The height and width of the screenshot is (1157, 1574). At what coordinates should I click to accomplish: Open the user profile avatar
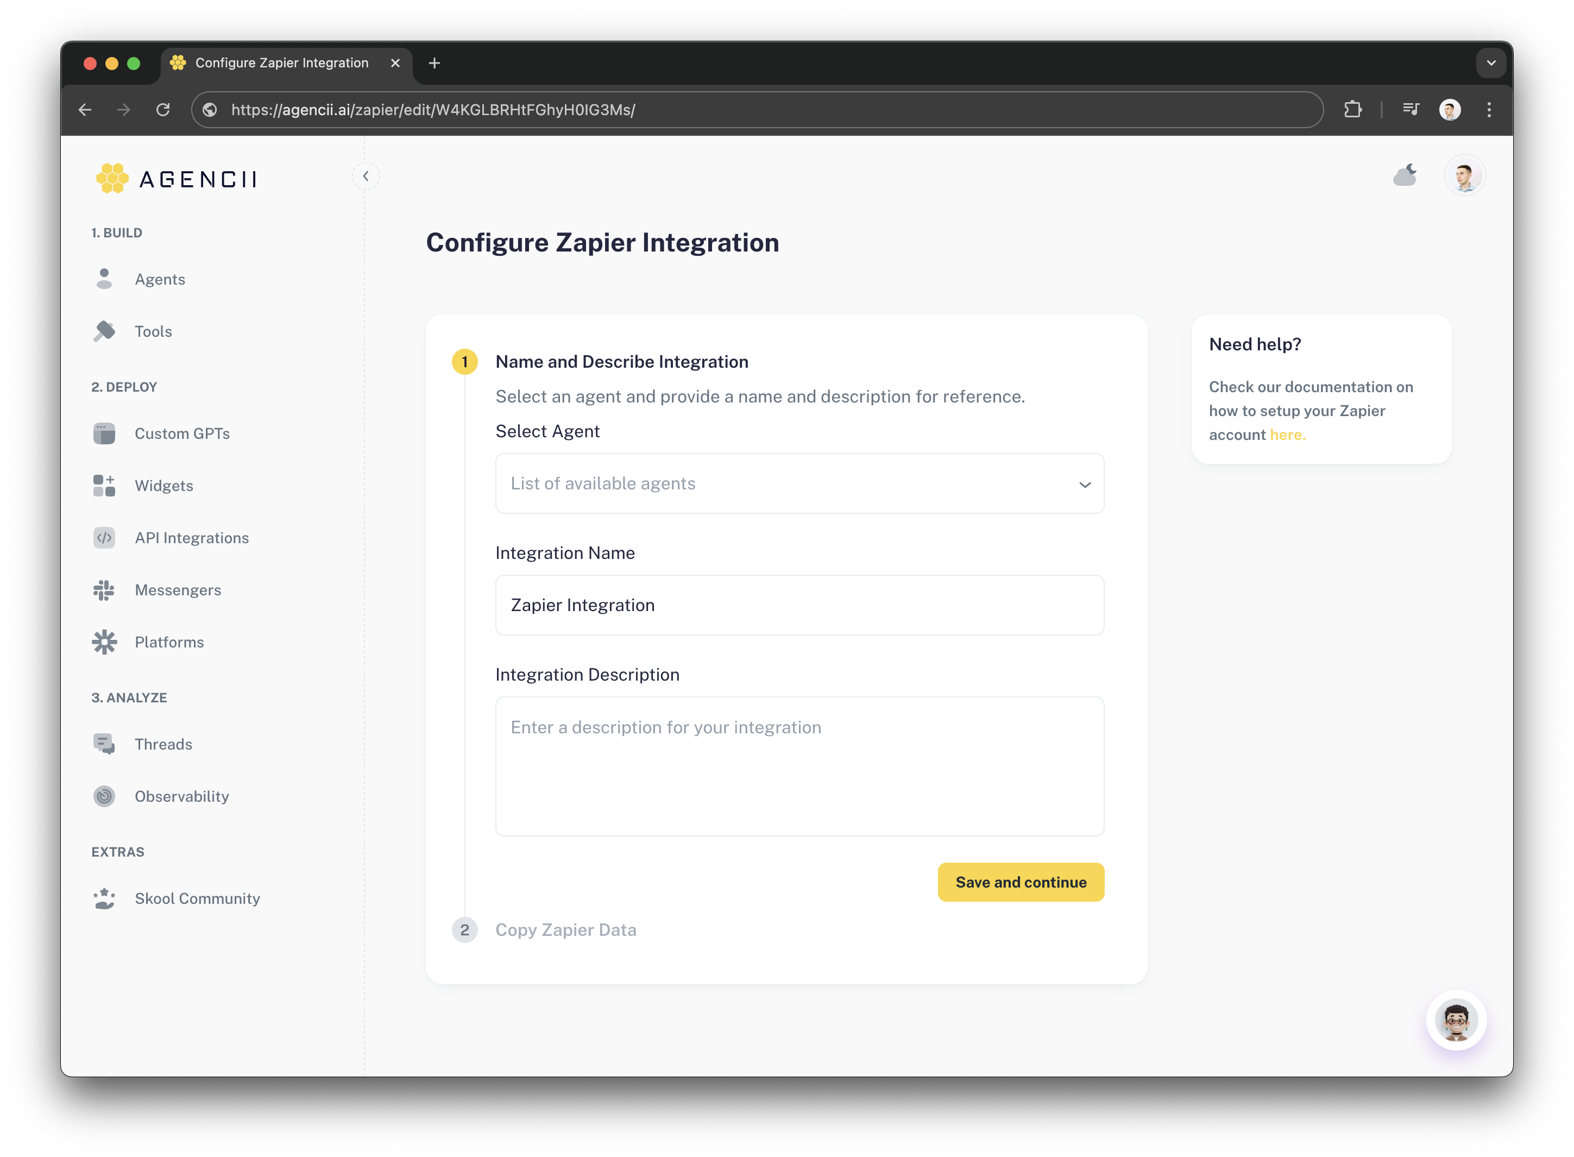[x=1465, y=175]
